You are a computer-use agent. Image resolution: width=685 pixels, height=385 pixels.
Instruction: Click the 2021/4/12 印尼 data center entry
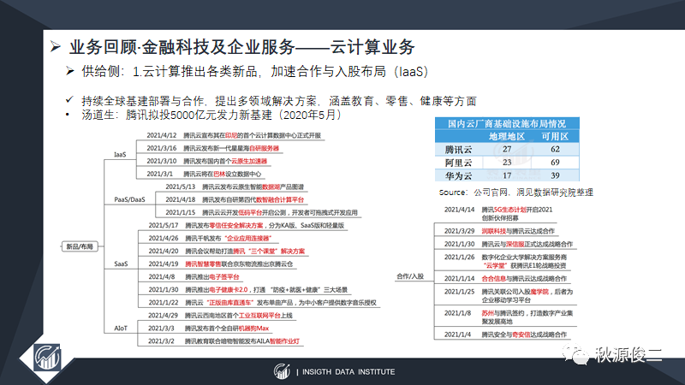233,136
